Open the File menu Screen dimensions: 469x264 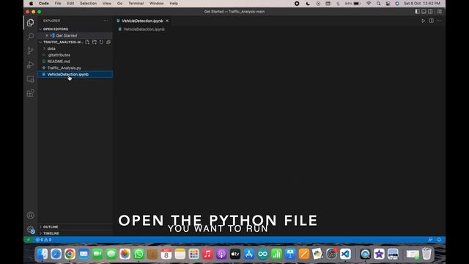pyautogui.click(x=58, y=3)
